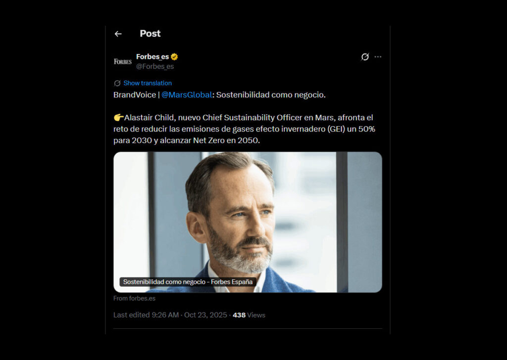Click the back arrow beside Post
This screenshot has height=360, width=507.
point(118,34)
